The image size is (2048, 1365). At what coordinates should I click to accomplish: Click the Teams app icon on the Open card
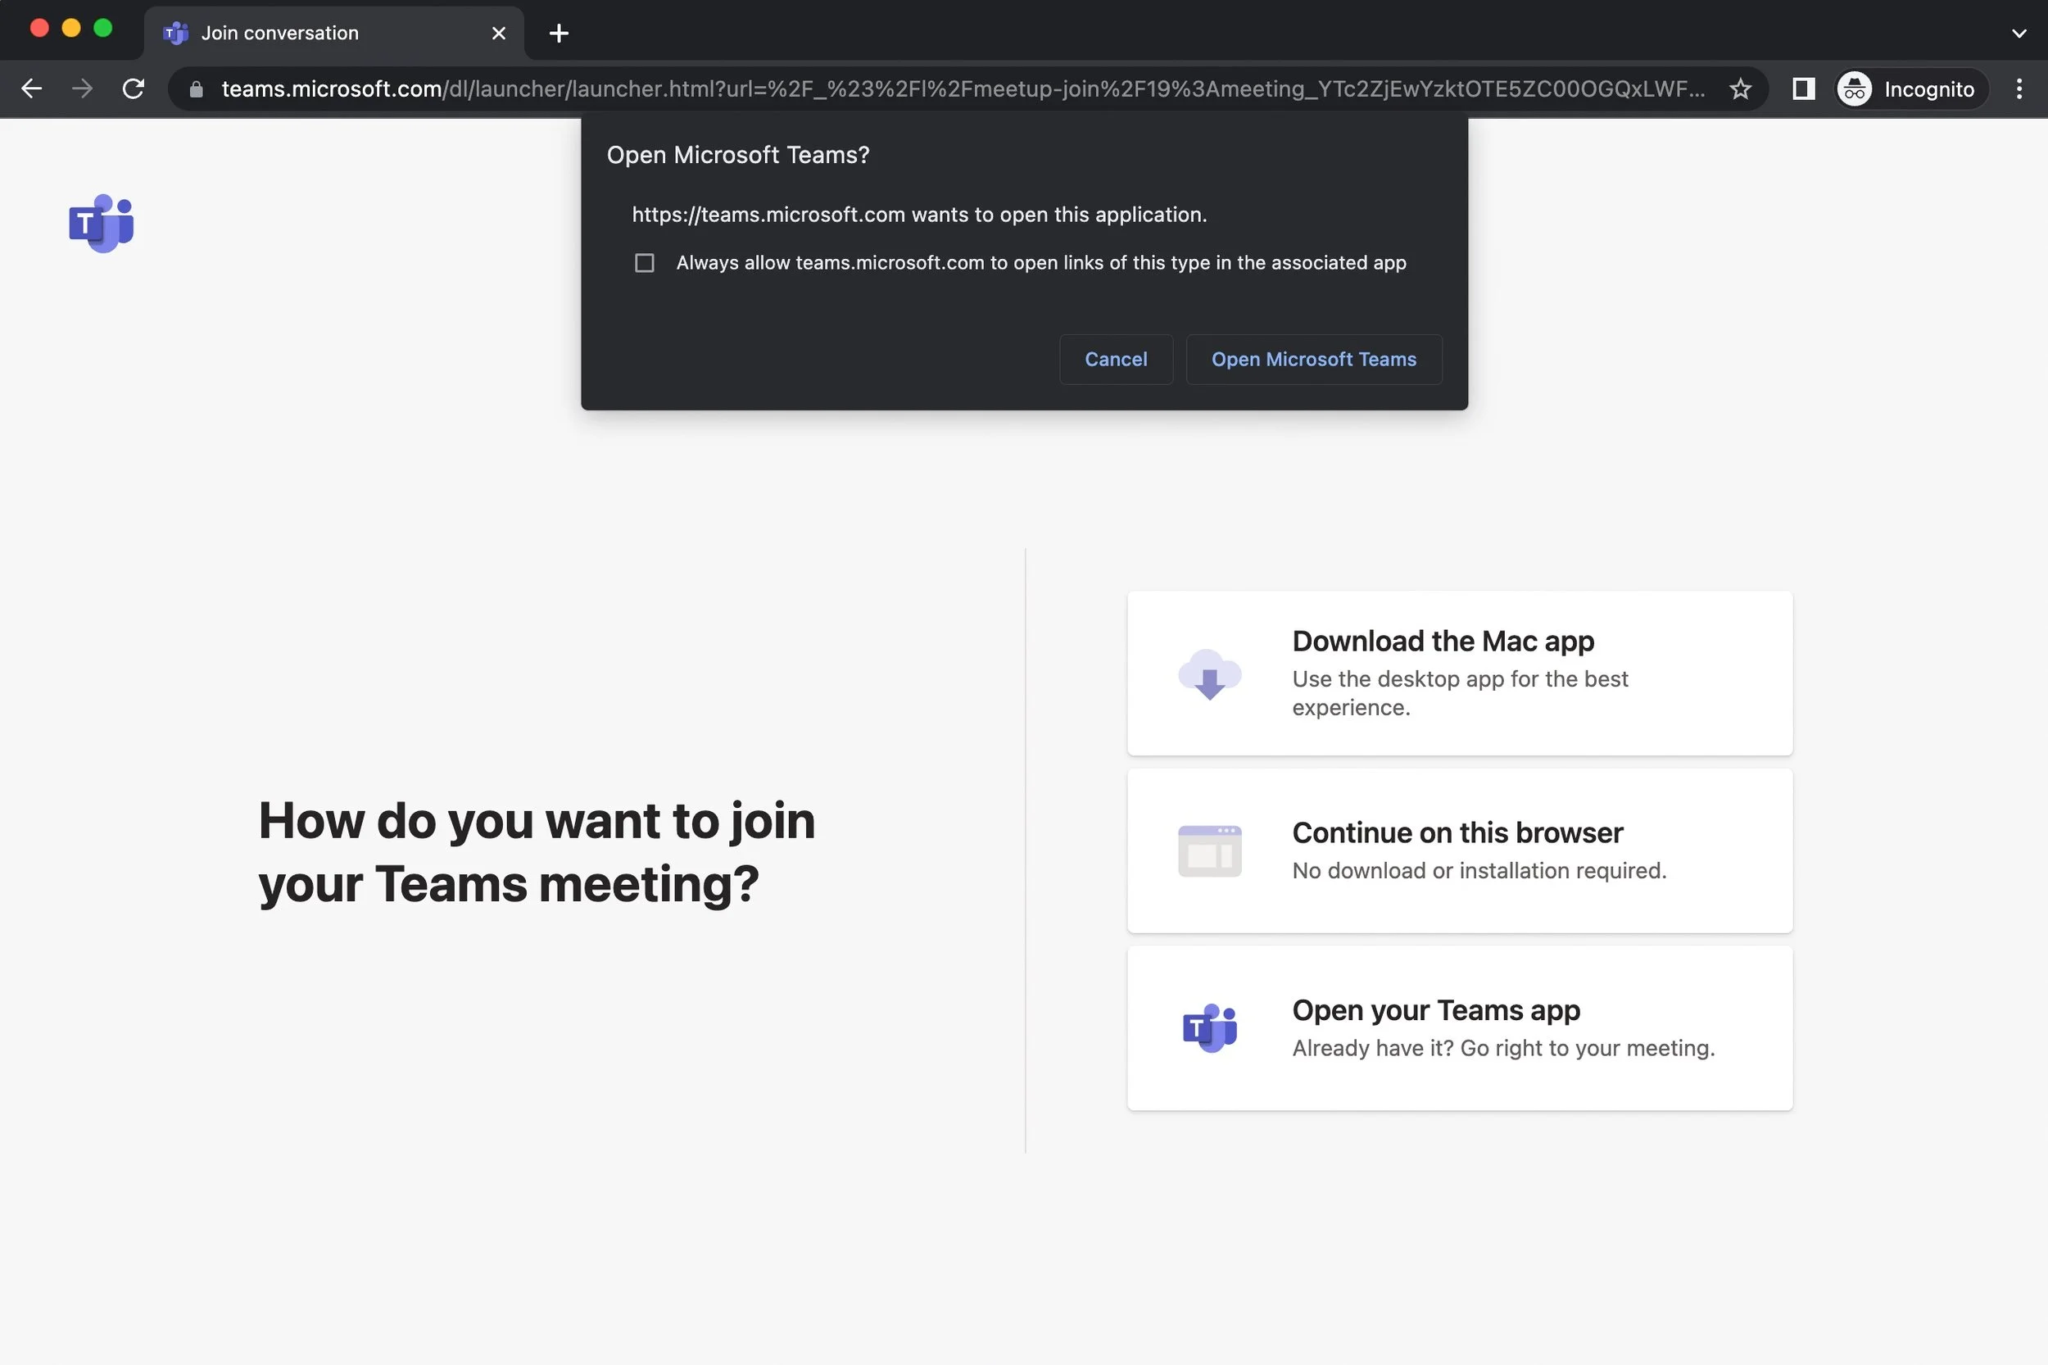click(1210, 1027)
